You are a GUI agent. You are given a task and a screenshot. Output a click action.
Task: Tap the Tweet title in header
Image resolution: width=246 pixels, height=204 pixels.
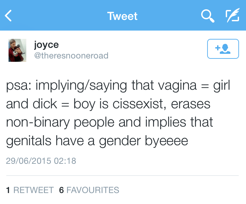(x=122, y=16)
